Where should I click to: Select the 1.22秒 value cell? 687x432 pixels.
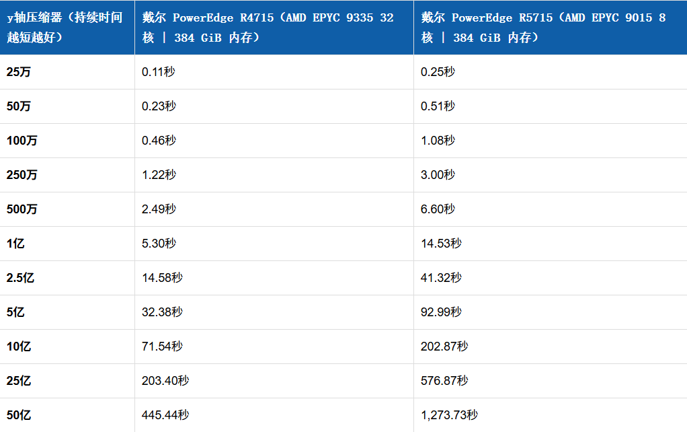pyautogui.click(x=274, y=174)
